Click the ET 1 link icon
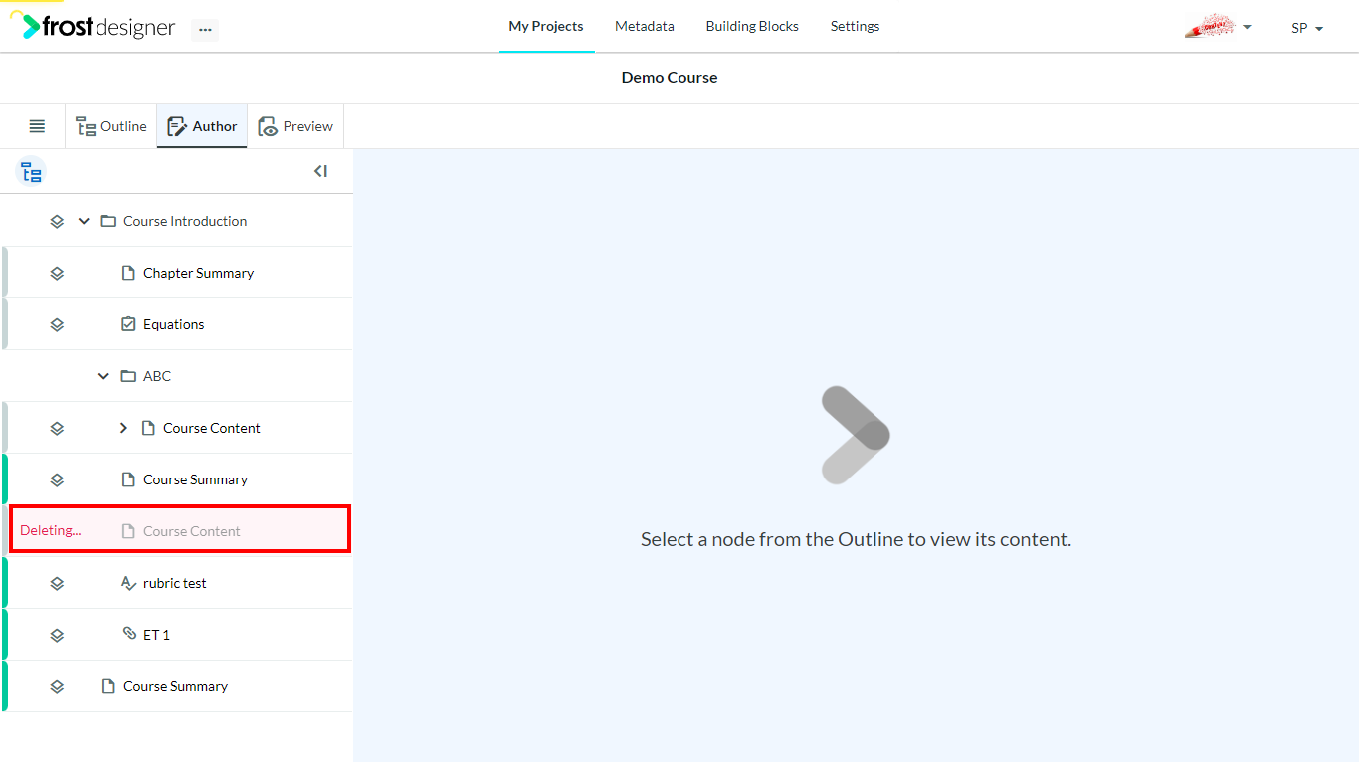1359x764 pixels. [129, 633]
